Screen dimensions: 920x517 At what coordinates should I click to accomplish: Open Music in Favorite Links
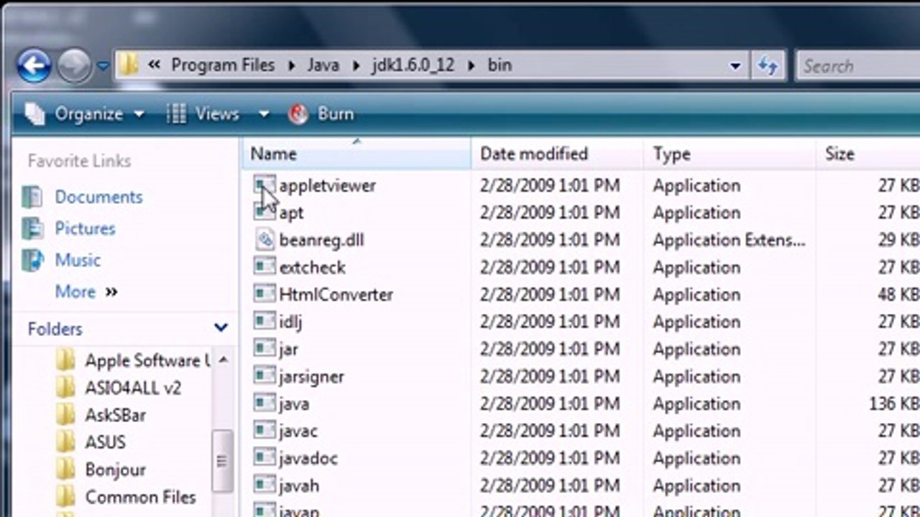point(78,260)
